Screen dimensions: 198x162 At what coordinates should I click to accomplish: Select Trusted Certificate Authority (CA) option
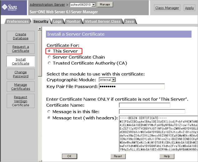[49, 63]
